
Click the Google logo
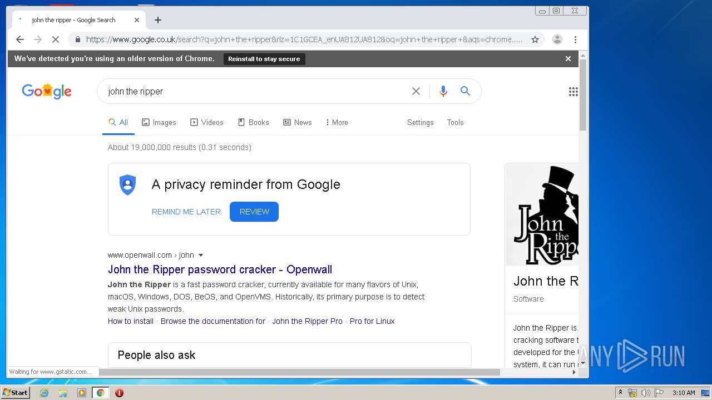47,91
